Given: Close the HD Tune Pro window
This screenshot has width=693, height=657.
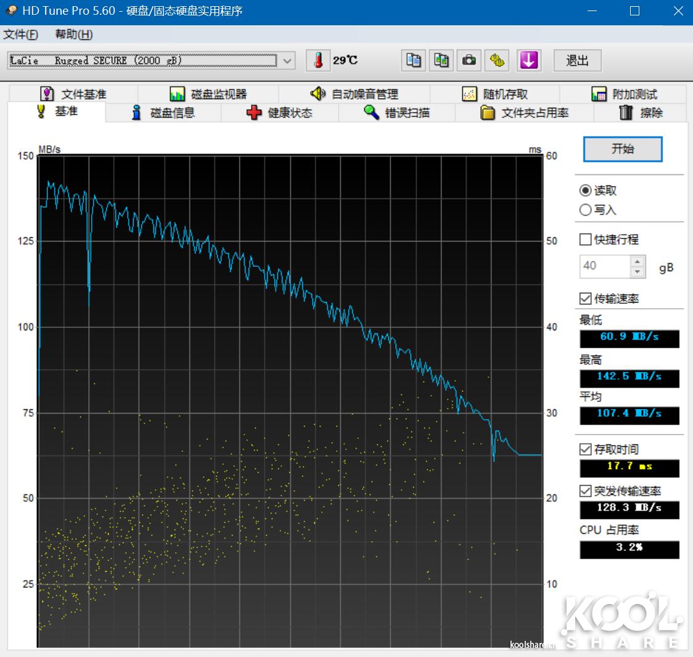Looking at the screenshot, I should click(x=678, y=10).
